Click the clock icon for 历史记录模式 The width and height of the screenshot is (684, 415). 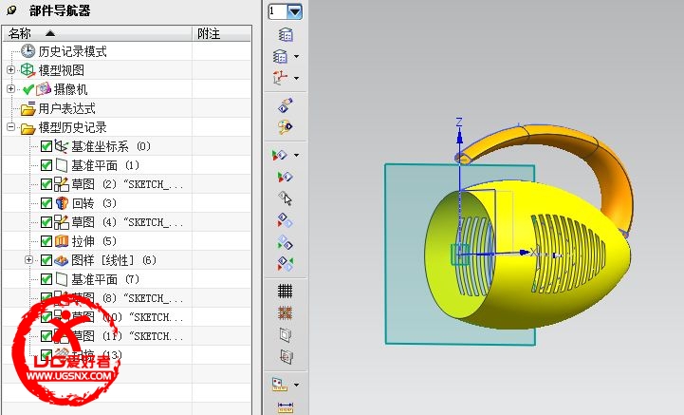28,51
